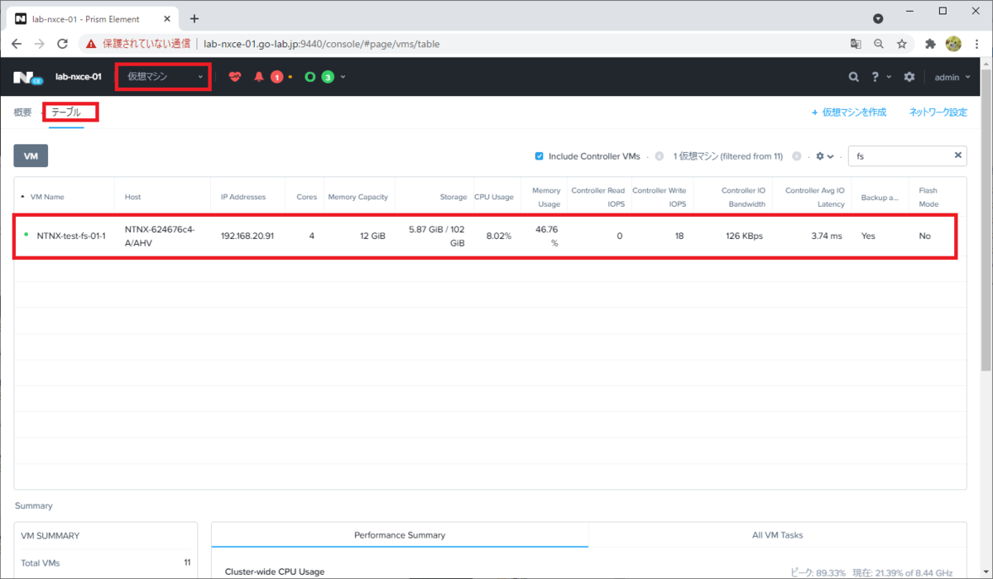Reload the browser page

pos(63,44)
